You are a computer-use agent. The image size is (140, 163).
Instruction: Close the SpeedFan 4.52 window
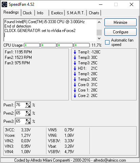[x=132, y=4]
